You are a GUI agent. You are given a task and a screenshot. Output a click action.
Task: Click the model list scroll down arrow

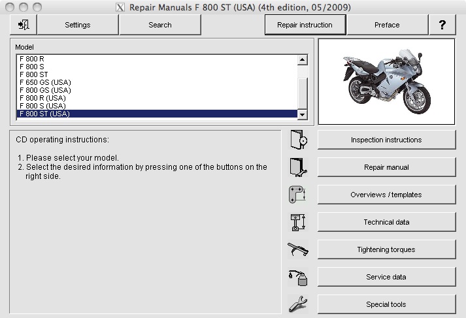(302, 115)
